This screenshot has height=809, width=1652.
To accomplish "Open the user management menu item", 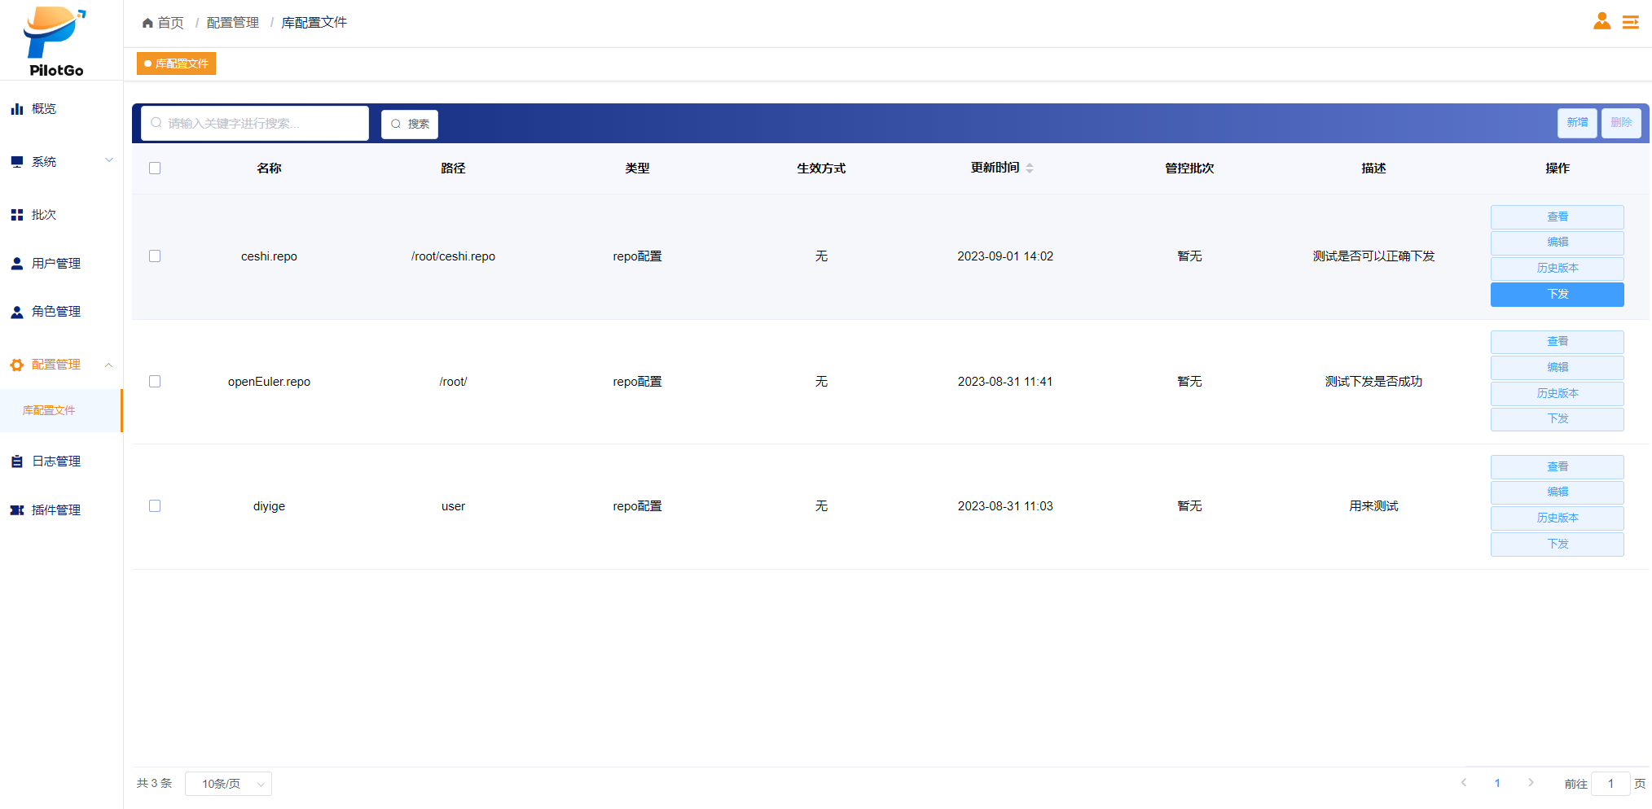I will tap(55, 264).
